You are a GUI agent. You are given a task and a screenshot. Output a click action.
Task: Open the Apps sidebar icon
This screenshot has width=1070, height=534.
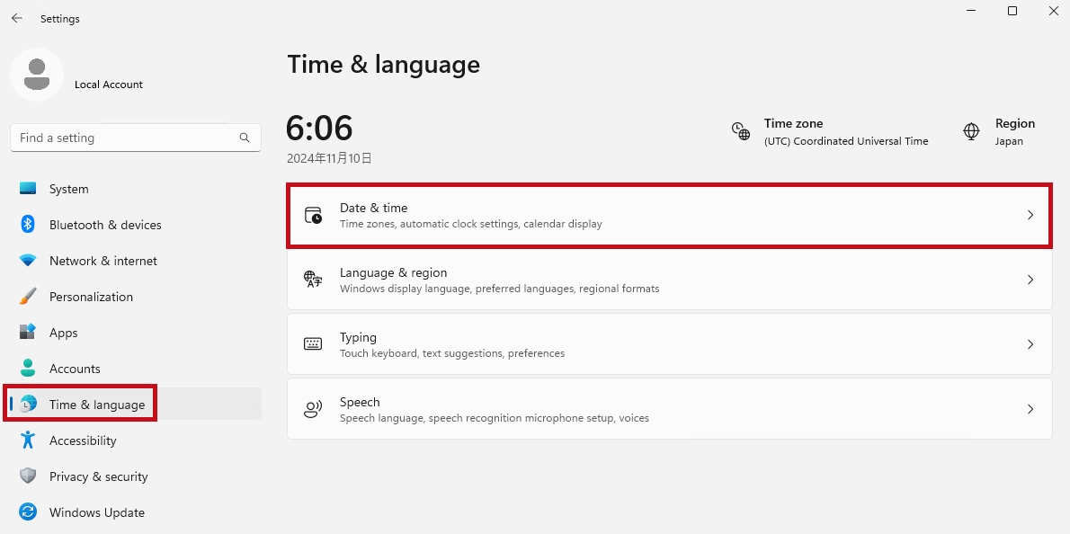point(28,333)
